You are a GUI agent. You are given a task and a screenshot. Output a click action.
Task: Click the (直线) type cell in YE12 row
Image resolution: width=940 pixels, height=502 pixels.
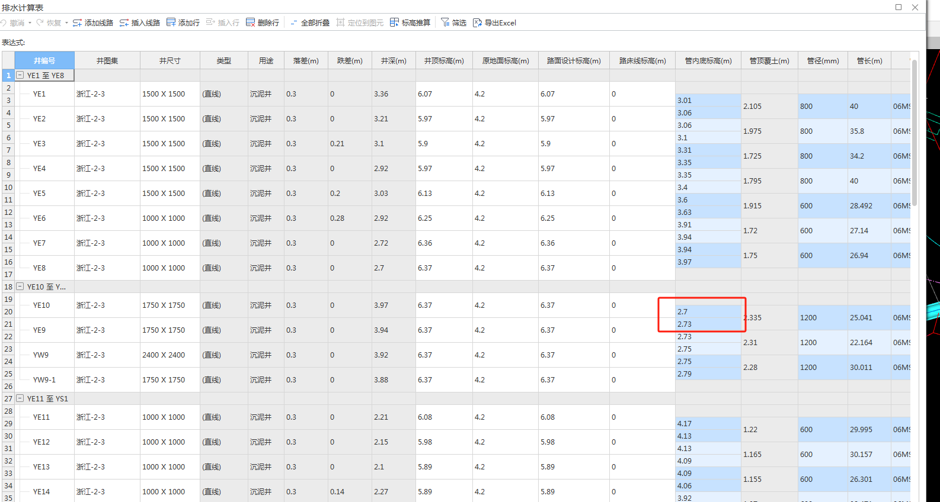[x=224, y=442]
